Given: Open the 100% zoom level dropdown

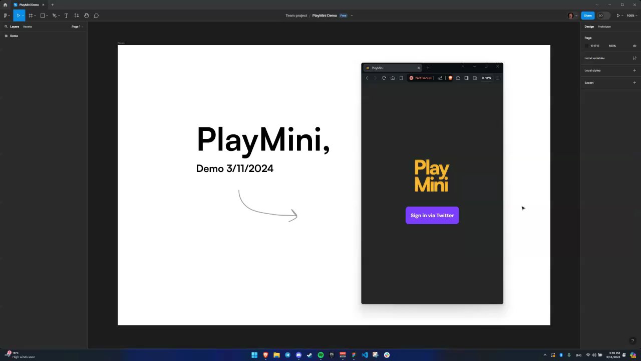Looking at the screenshot, I should click(x=631, y=16).
